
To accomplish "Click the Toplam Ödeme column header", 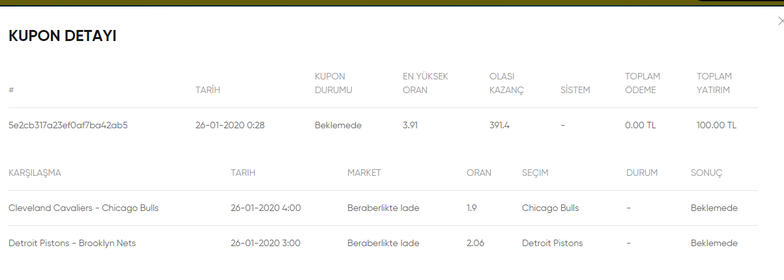I will [x=643, y=83].
